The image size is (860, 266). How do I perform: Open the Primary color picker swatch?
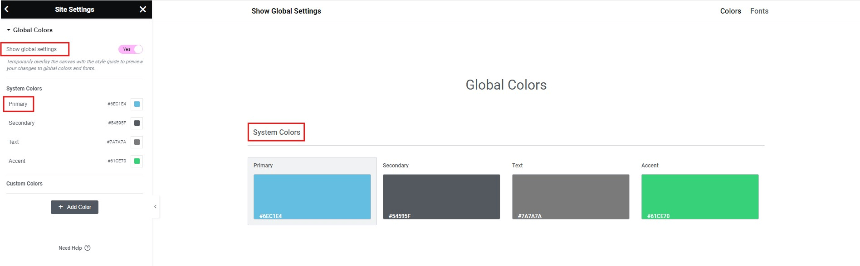[x=137, y=104]
